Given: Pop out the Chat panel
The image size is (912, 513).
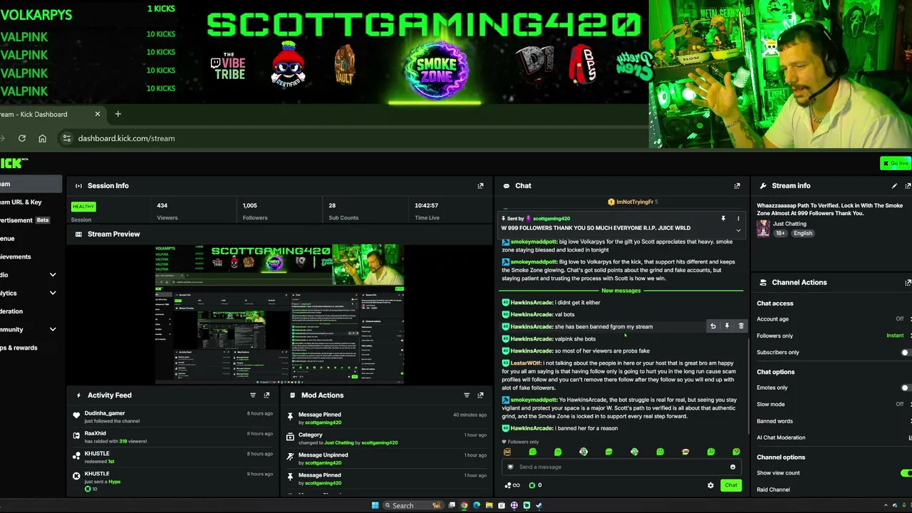Looking at the screenshot, I should tap(737, 186).
